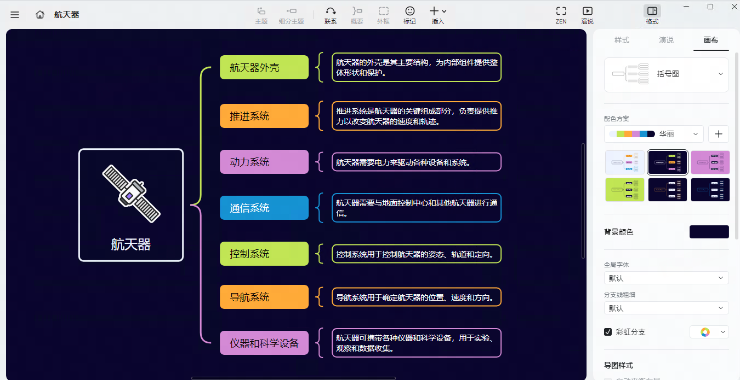740x380 pixels.
Task: Click the 航天器 document title
Action: tap(67, 15)
